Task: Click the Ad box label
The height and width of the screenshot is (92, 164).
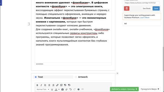Action: pyautogui.click(x=125, y=24)
